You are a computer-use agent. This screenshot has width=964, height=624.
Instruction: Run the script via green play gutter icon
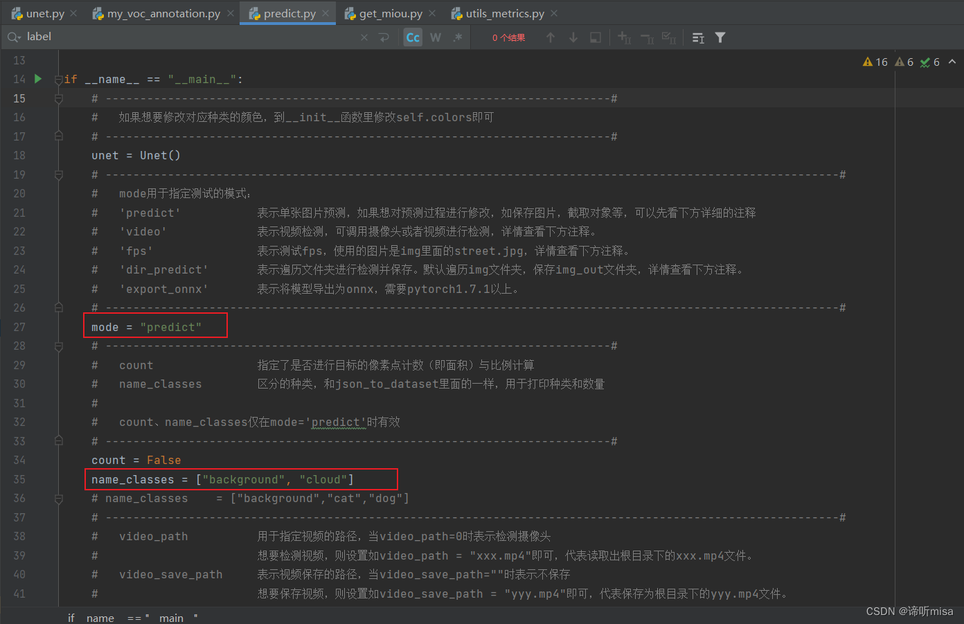37,79
